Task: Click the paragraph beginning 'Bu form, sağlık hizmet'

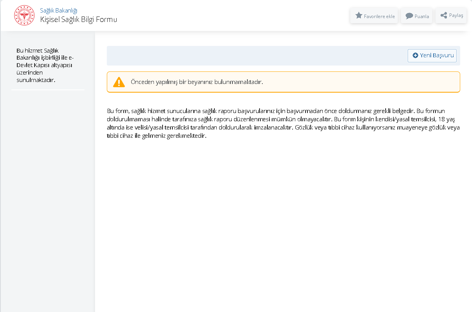Action: (283, 123)
